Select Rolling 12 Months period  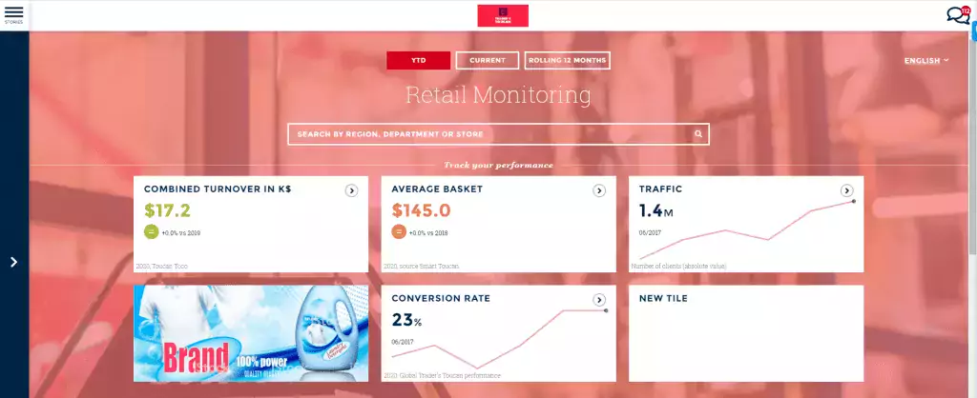[567, 60]
